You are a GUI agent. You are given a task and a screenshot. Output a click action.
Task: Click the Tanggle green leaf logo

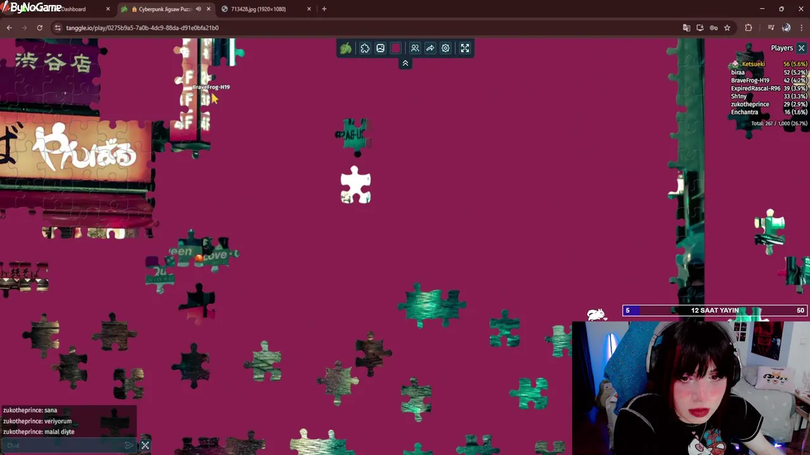346,49
